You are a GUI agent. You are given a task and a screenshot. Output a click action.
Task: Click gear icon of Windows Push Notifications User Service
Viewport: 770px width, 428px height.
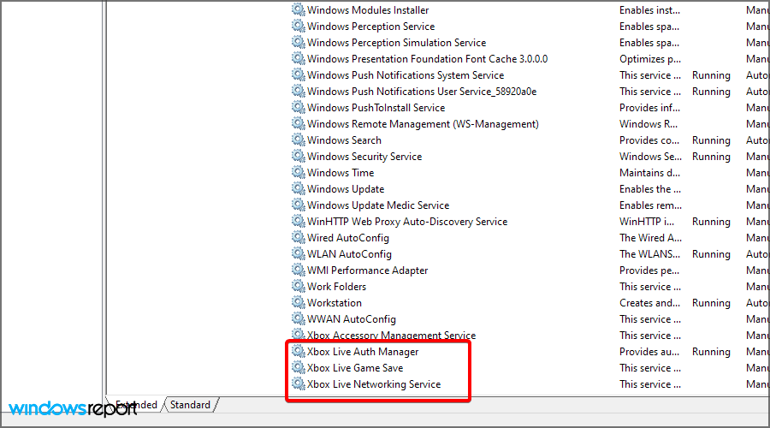coord(298,91)
